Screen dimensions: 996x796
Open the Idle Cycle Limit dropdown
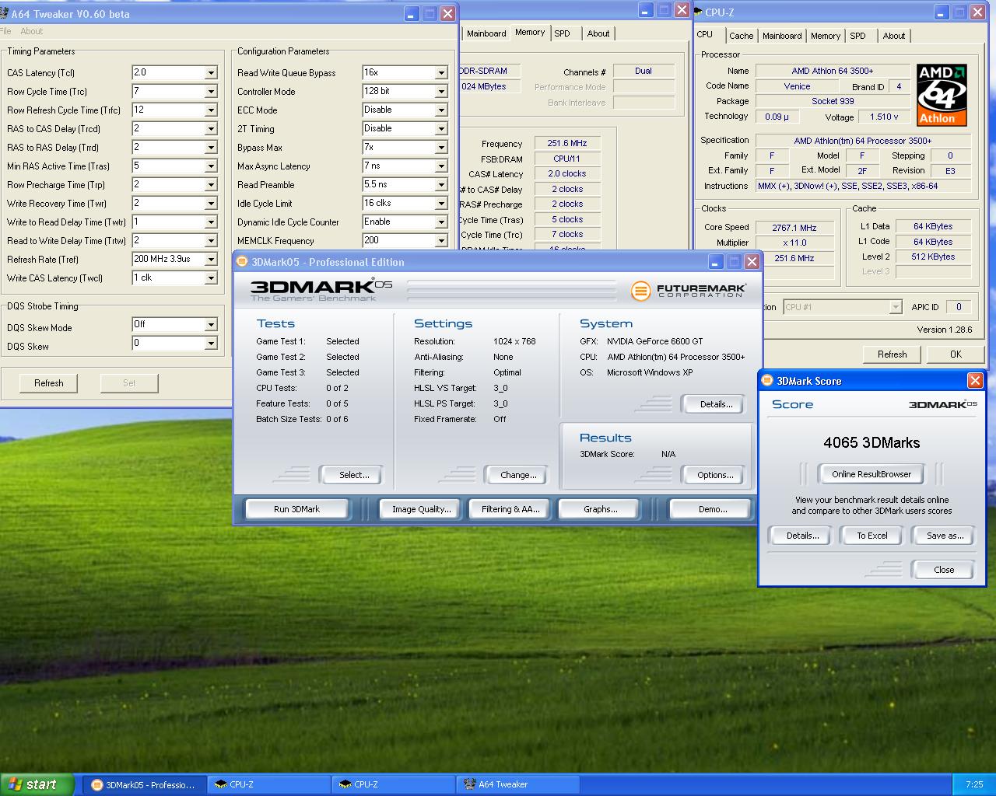(x=441, y=203)
